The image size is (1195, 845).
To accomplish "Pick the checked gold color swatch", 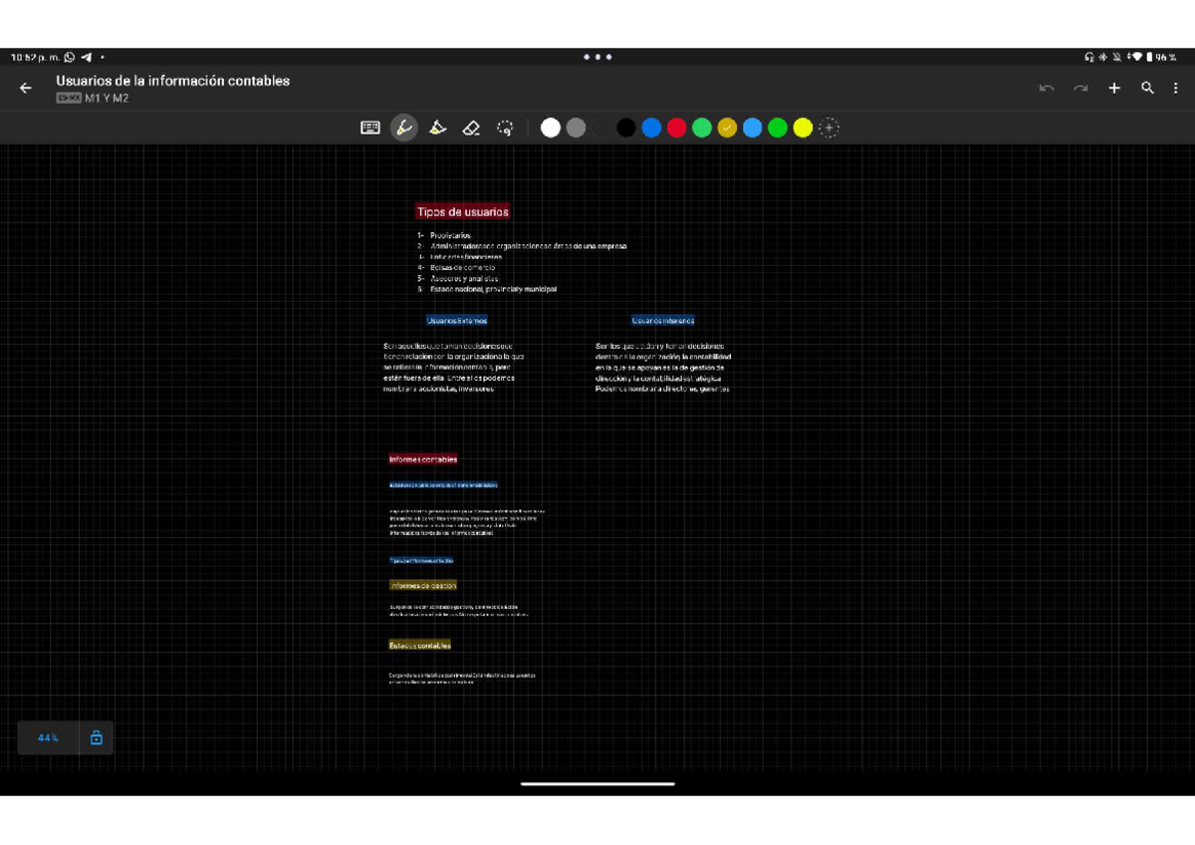I will pyautogui.click(x=727, y=128).
